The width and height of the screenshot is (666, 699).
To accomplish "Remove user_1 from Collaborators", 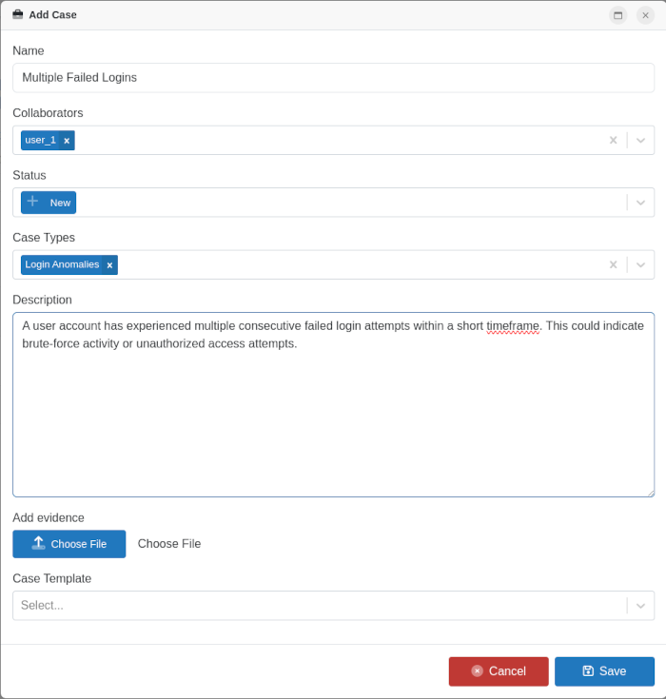I will 67,141.
